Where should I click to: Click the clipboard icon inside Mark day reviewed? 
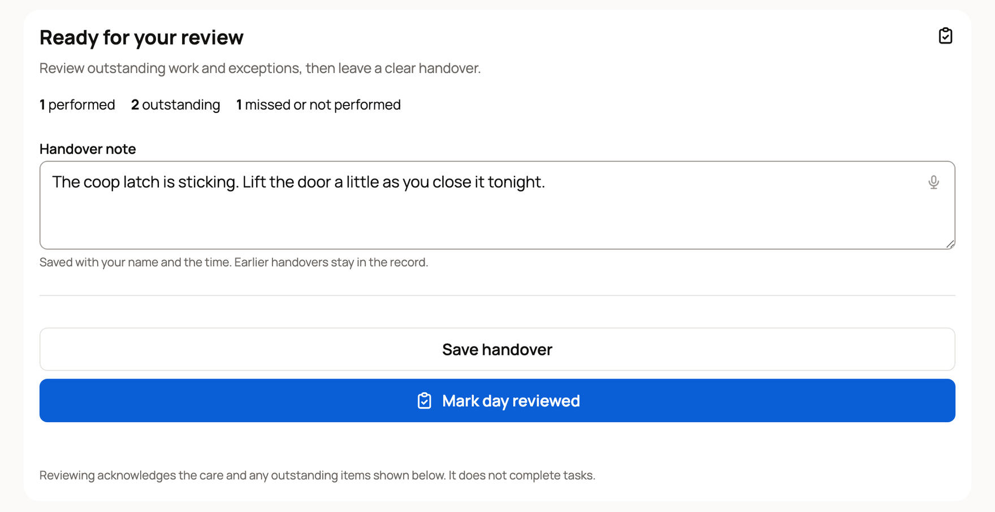coord(425,401)
